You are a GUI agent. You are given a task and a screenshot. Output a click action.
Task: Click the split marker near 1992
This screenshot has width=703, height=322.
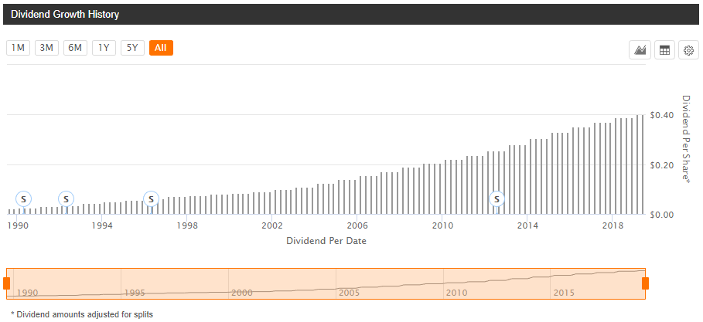[66, 199]
